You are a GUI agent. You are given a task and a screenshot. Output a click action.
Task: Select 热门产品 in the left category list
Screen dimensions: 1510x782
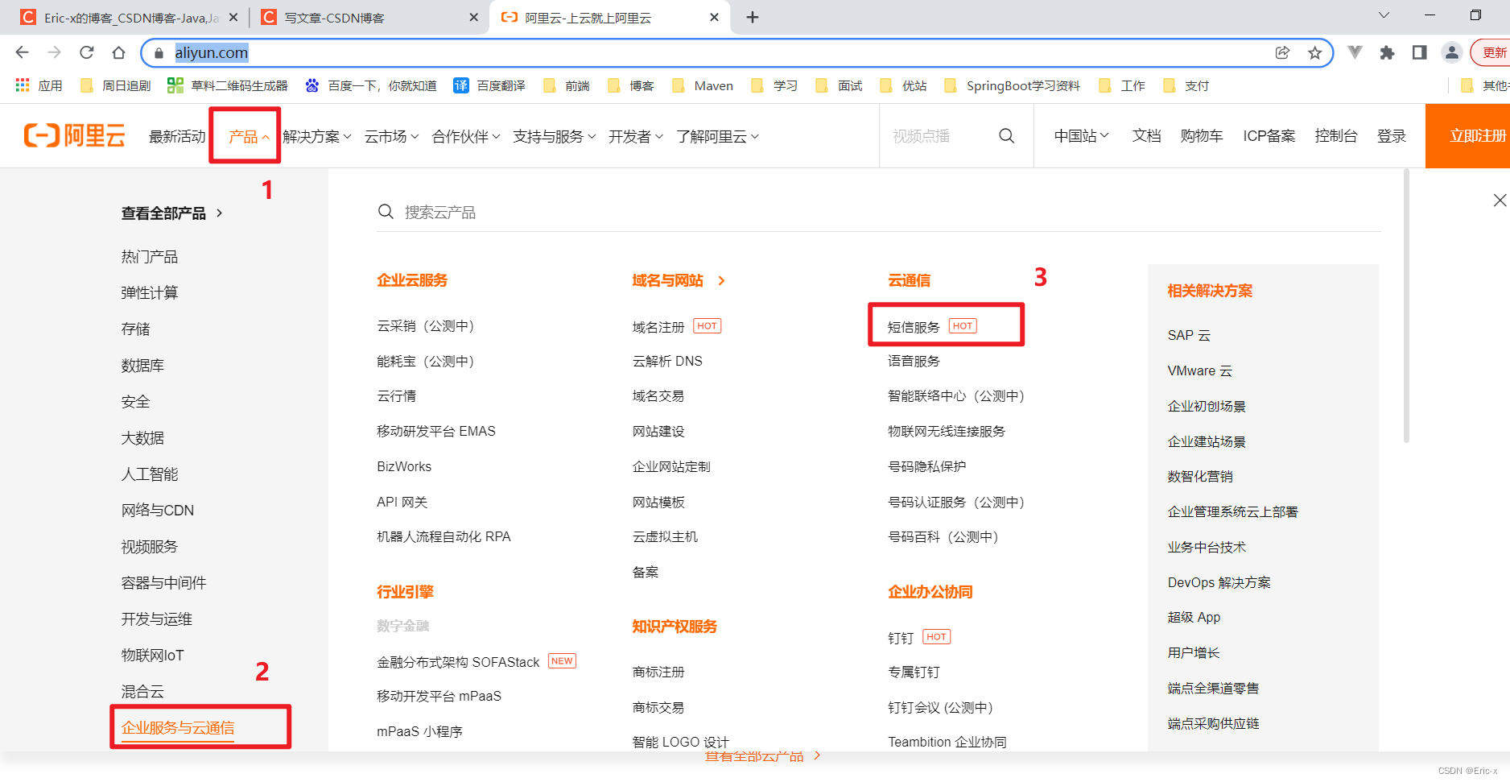pyautogui.click(x=149, y=256)
